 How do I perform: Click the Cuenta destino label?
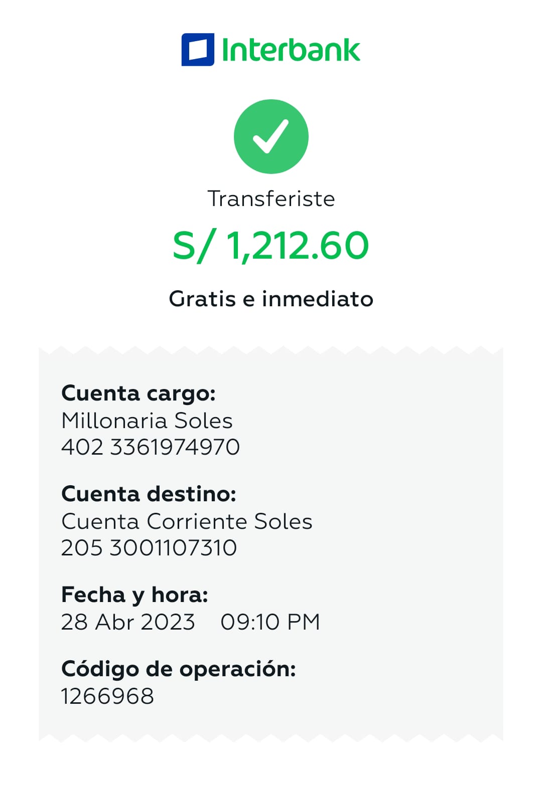(x=149, y=494)
